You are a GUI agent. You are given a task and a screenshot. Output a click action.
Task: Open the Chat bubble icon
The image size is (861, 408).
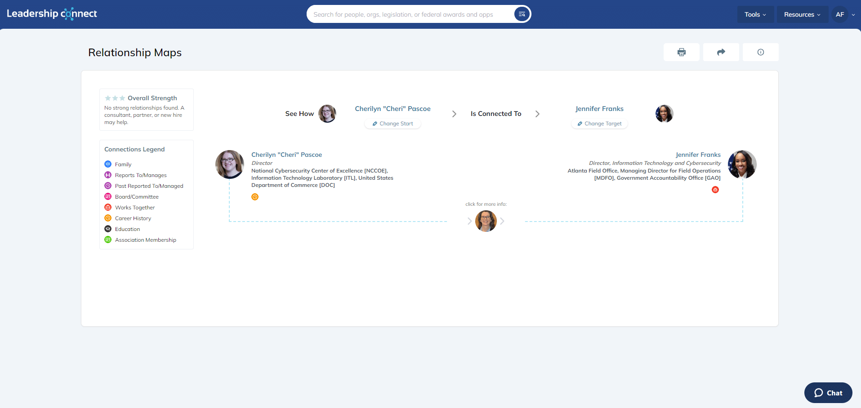coord(819,393)
